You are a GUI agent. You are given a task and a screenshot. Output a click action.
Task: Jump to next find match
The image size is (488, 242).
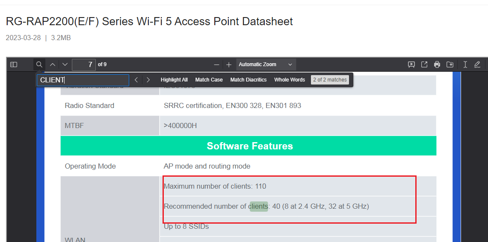148,80
